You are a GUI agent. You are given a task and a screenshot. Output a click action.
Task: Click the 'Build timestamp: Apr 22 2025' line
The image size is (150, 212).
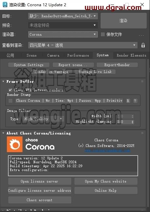(x=46, y=166)
